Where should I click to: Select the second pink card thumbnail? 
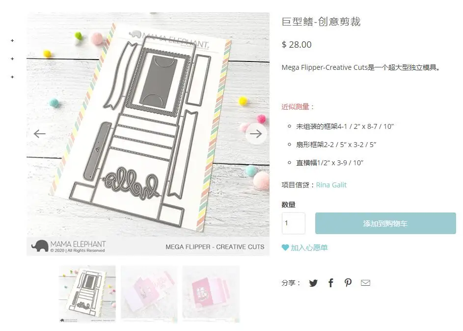coord(149,294)
